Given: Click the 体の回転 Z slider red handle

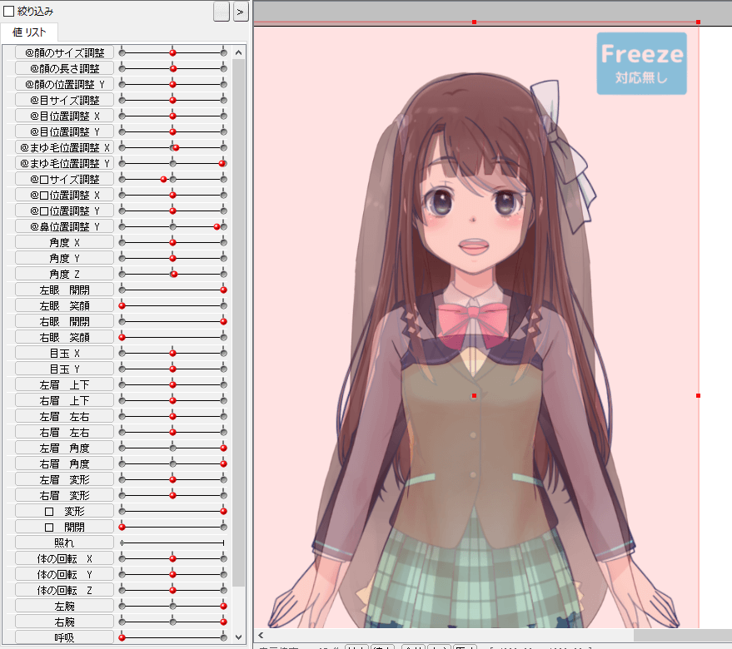Looking at the screenshot, I should (172, 590).
